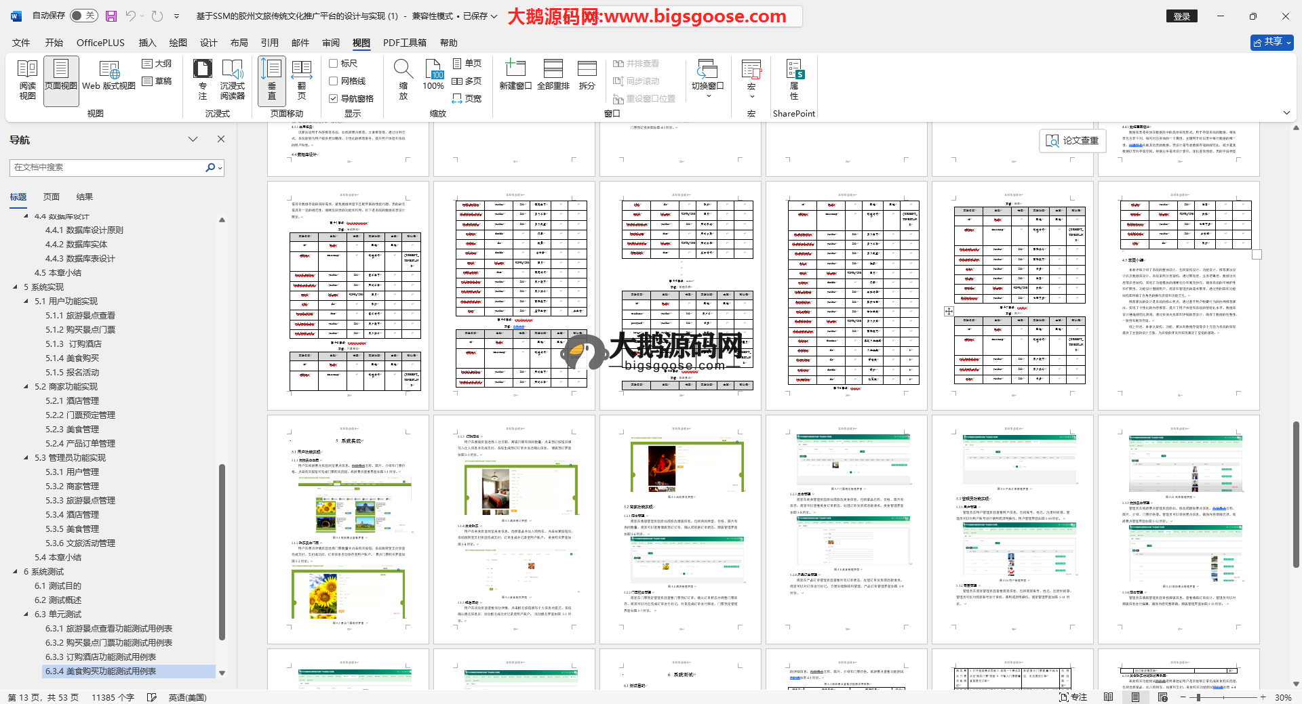Switch to Read Mode view
The height and width of the screenshot is (704, 1302).
tap(27, 80)
